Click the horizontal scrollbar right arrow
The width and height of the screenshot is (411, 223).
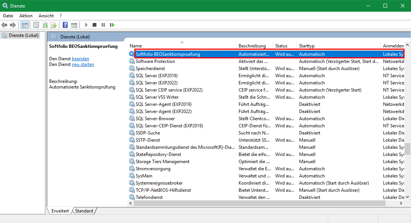pyautogui.click(x=401, y=203)
